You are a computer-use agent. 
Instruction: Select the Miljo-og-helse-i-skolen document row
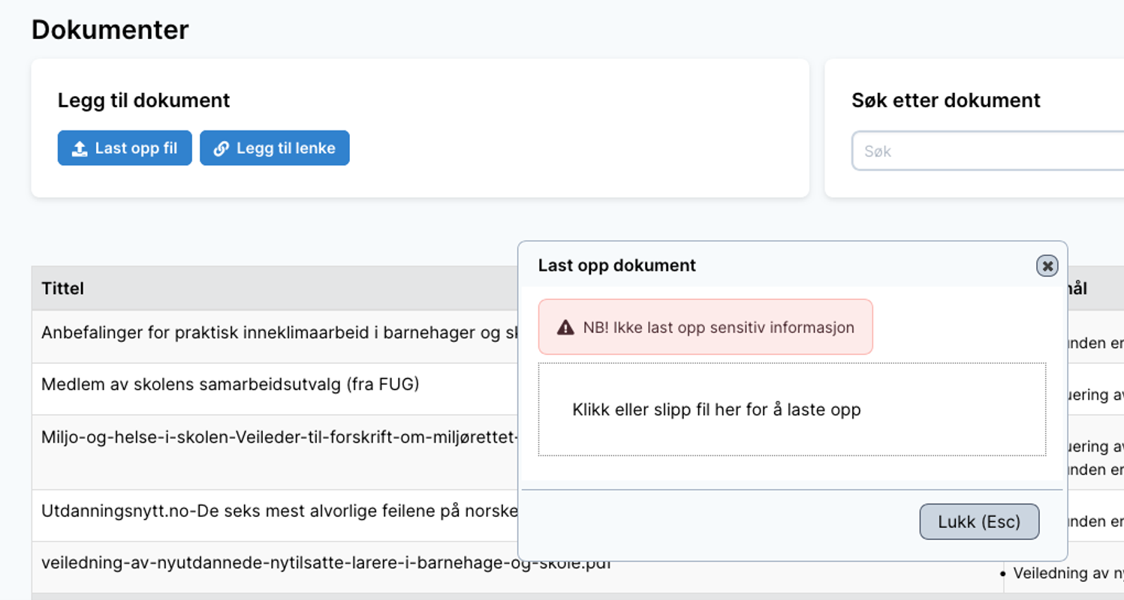click(278, 436)
